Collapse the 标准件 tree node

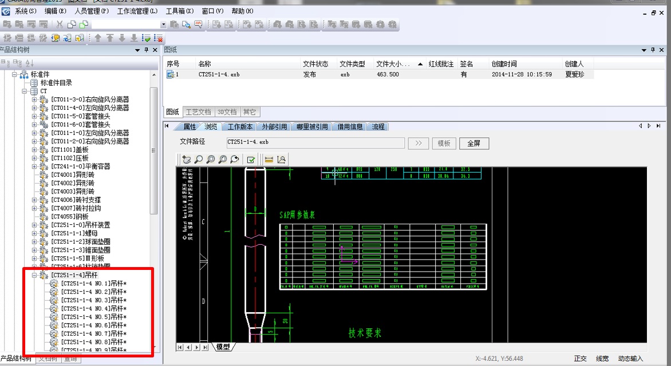(14, 74)
